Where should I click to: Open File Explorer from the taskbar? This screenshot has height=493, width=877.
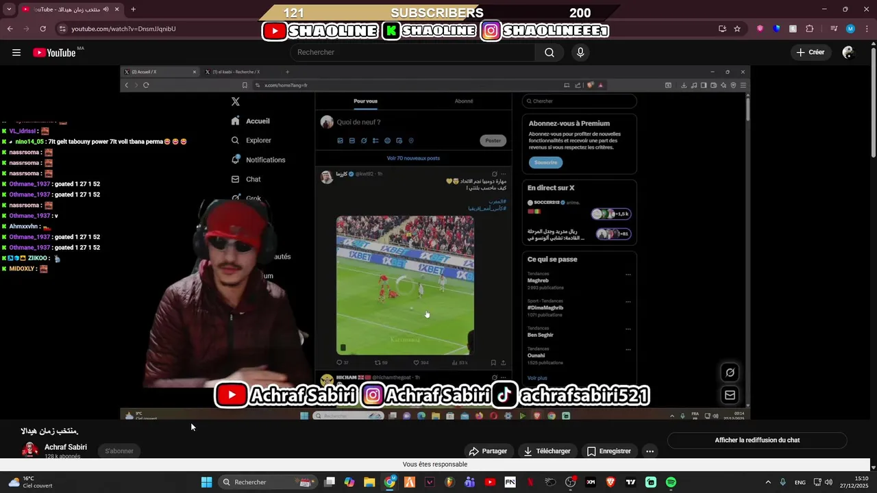tap(369, 482)
